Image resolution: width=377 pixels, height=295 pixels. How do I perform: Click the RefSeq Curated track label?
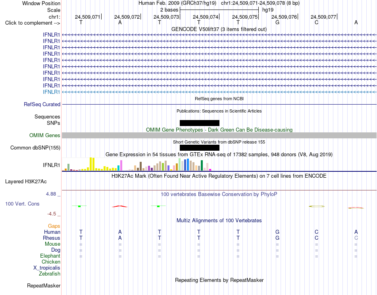click(x=42, y=104)
